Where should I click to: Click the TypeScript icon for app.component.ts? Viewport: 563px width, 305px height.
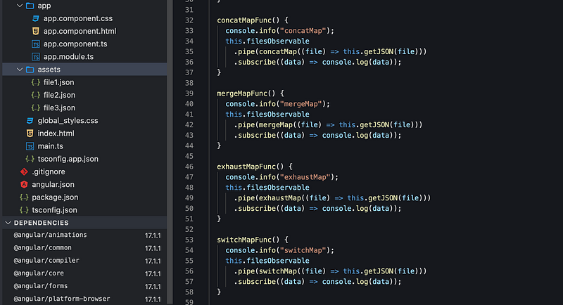[x=36, y=44]
